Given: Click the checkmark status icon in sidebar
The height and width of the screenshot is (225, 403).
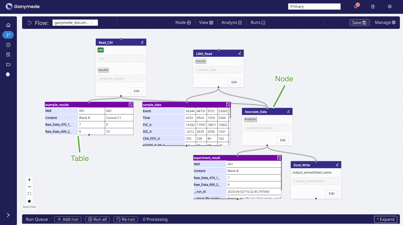Looking at the screenshot, I should pos(8,44).
